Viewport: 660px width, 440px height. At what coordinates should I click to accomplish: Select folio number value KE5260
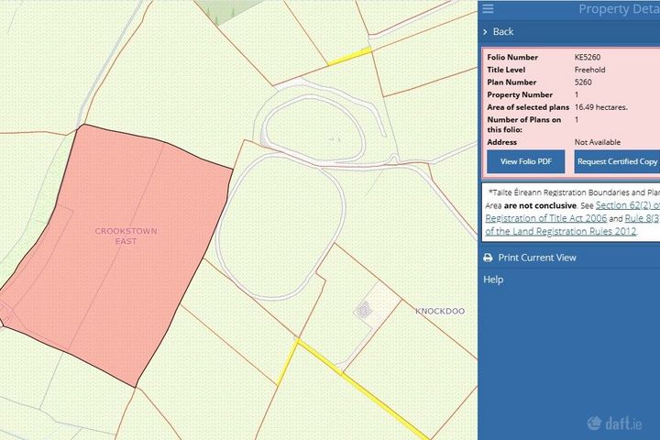[588, 57]
